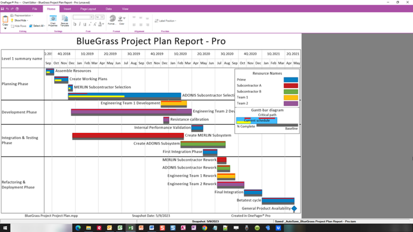Image resolution: width=413 pixels, height=232 pixels.
Task: Click the Subcontractor A red legend swatch
Action: (x=291, y=86)
